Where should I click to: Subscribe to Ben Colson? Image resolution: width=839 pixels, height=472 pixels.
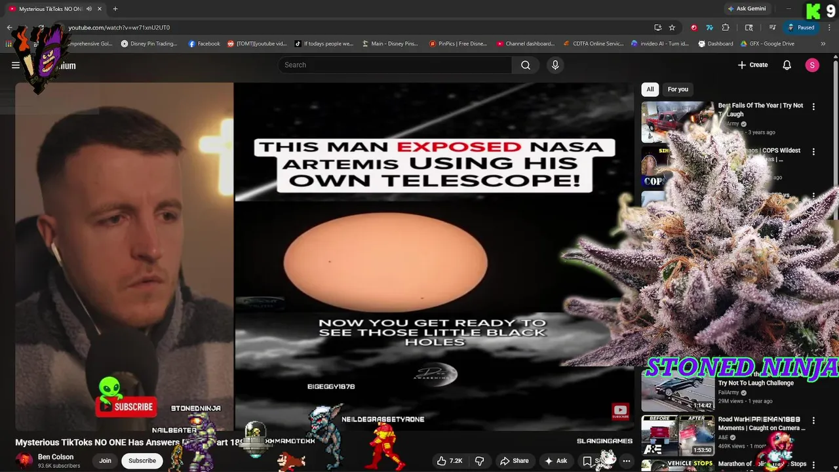pyautogui.click(x=142, y=461)
